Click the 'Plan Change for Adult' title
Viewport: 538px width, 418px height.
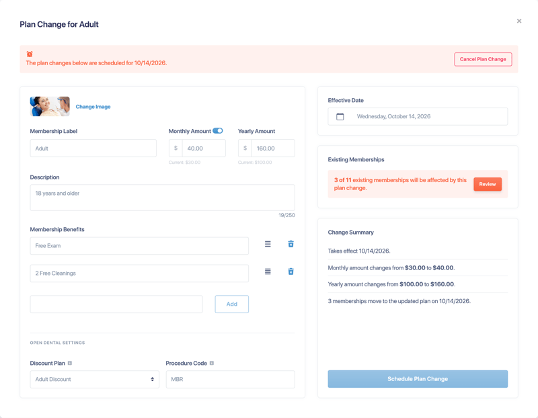59,24
